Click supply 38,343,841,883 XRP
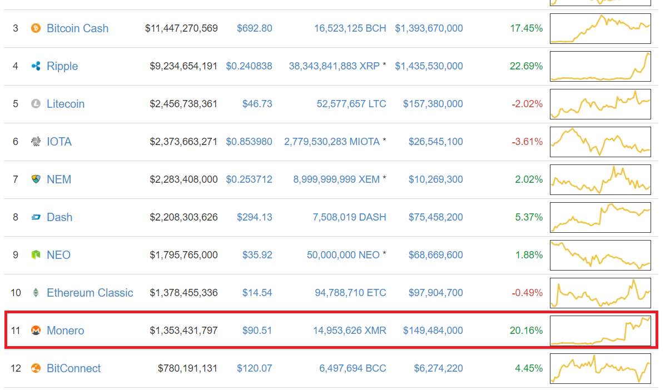This screenshot has width=665, height=390. point(334,66)
